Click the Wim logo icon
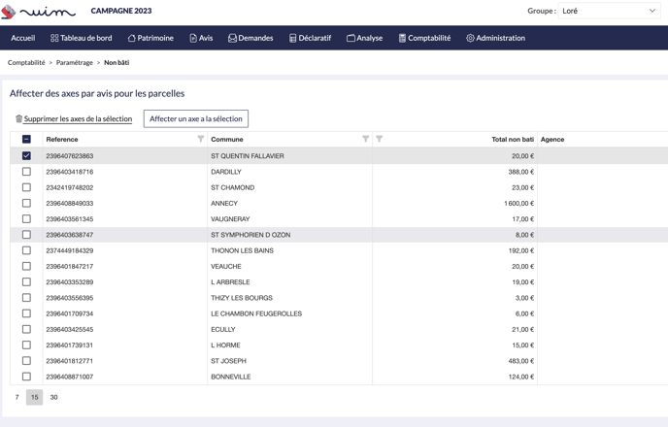This screenshot has height=427, width=668. tap(9, 12)
